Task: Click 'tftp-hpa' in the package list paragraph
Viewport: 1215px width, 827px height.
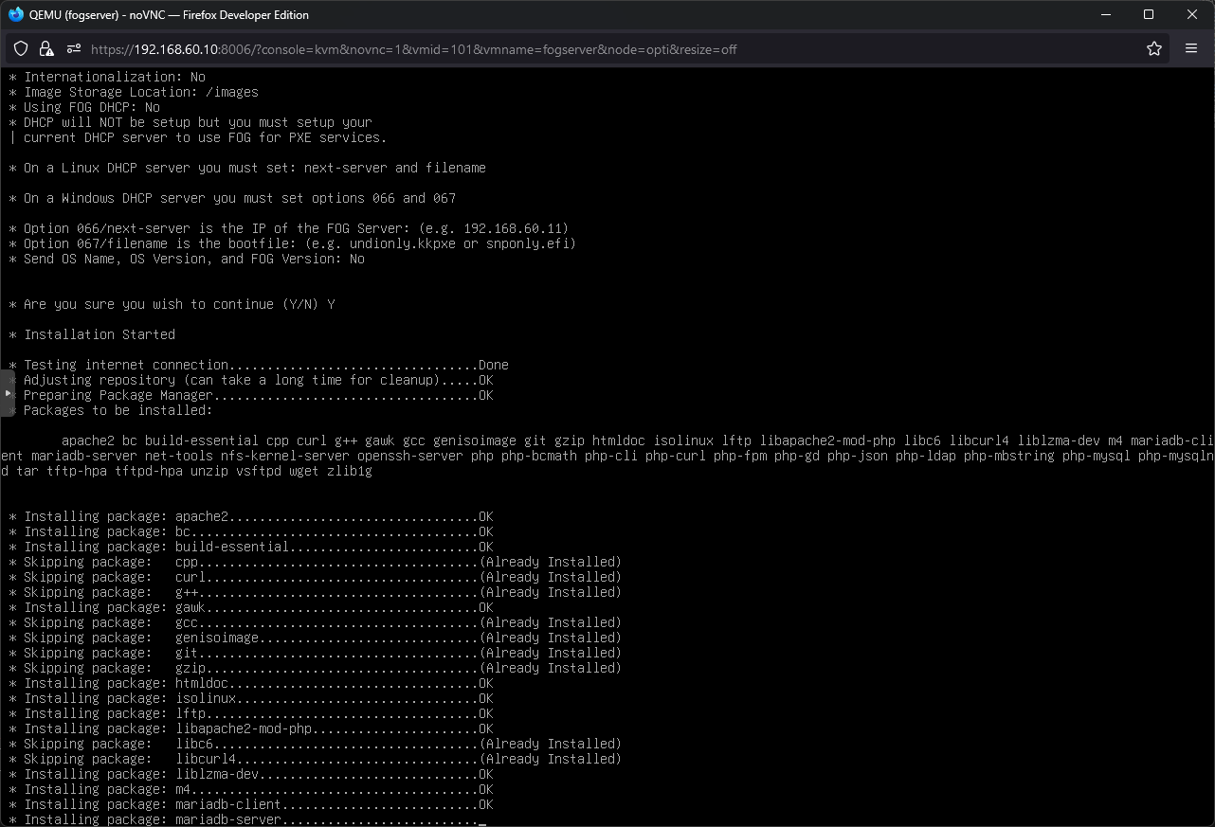Action: click(x=77, y=471)
